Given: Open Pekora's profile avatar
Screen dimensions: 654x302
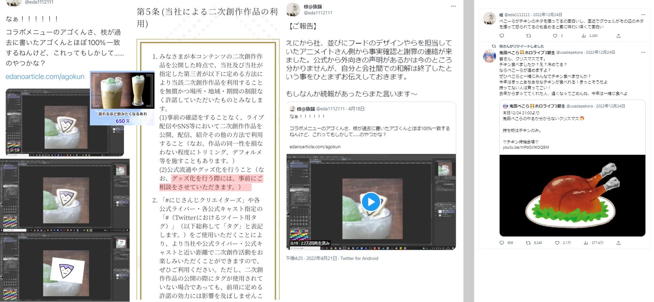Looking at the screenshot, I should [490, 57].
